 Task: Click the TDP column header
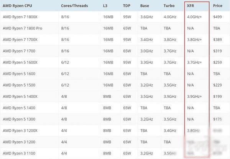pos(127,6)
